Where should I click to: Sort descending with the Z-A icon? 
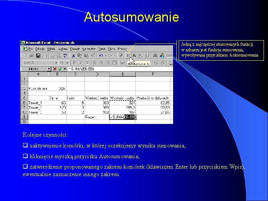coord(147,56)
